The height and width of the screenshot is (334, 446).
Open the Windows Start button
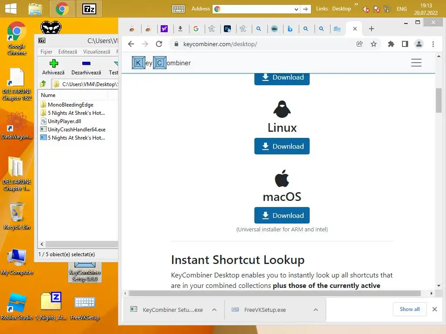click(x=11, y=9)
